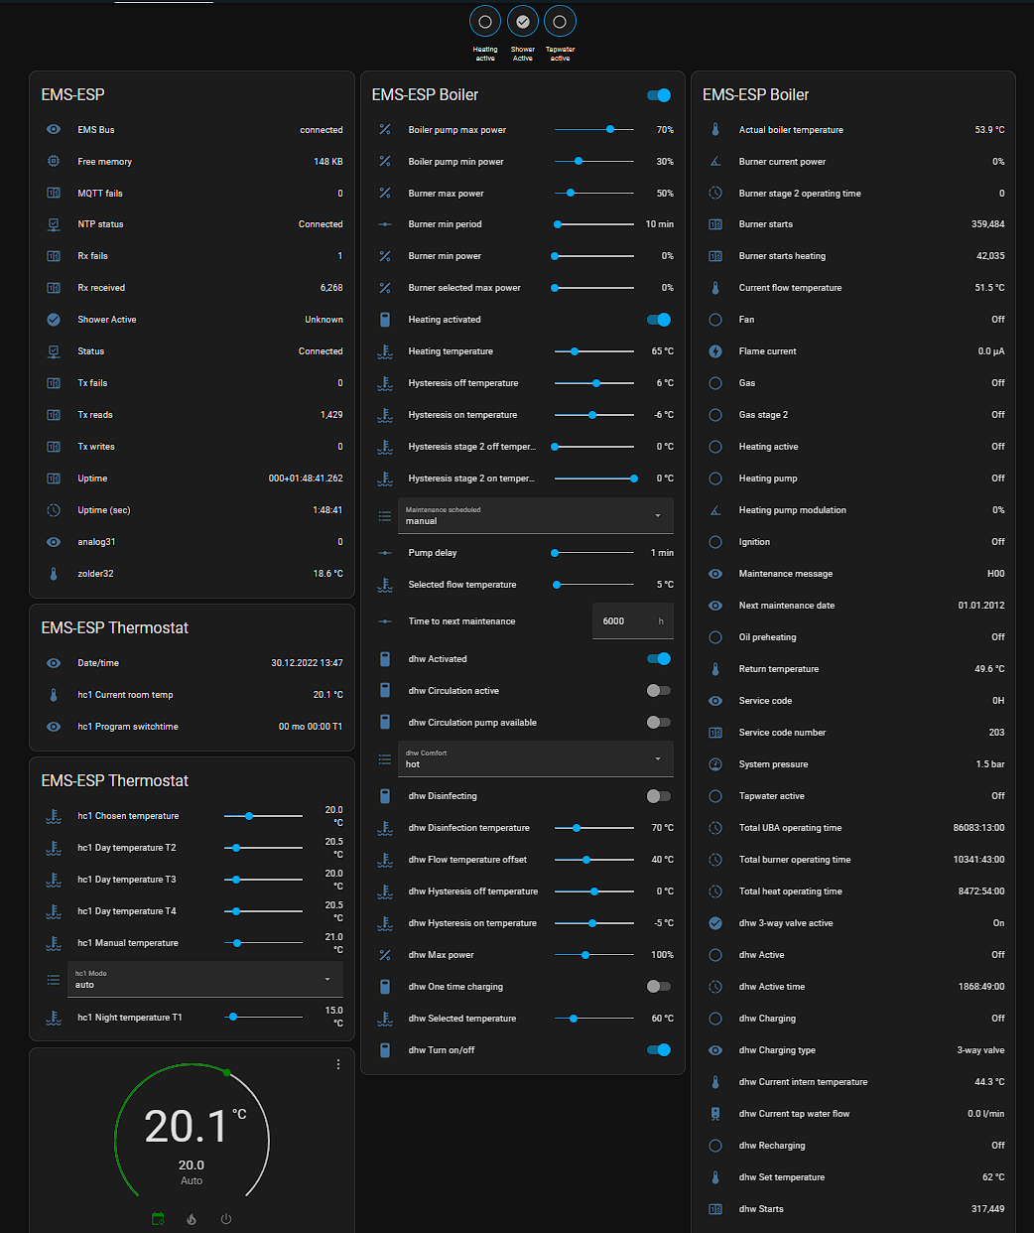
Task: Open the thermostat card three-dot menu
Action: click(x=338, y=1064)
